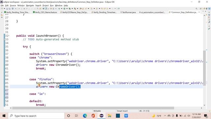
Task: Open the Package Explorer icon in left trim
Action: tap(2, 15)
